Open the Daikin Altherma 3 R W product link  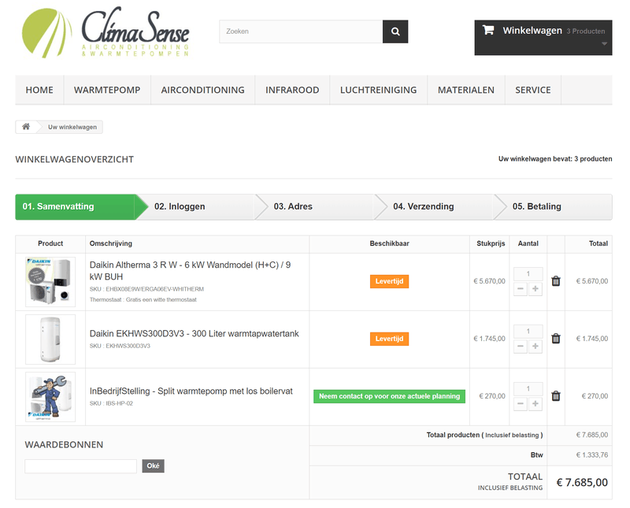190,271
